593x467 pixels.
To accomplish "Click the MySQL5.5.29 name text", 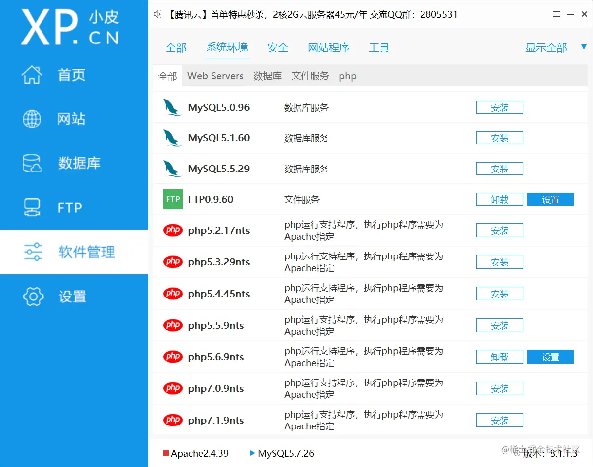I will click(219, 169).
